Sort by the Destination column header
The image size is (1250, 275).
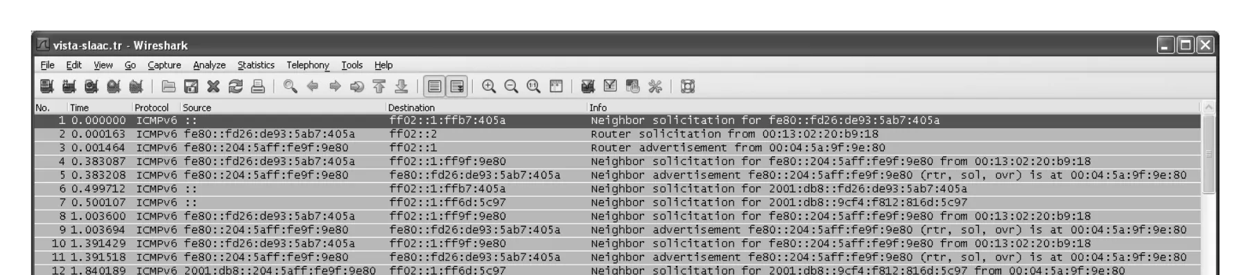pyautogui.click(x=487, y=107)
